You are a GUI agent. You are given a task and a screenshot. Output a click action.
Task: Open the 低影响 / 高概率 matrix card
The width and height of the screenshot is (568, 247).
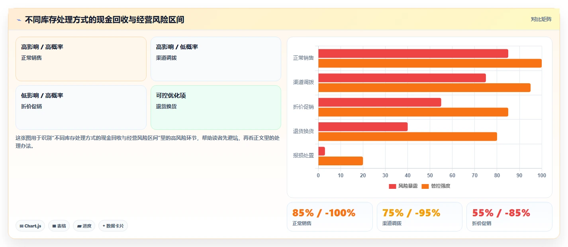pyautogui.click(x=81, y=108)
